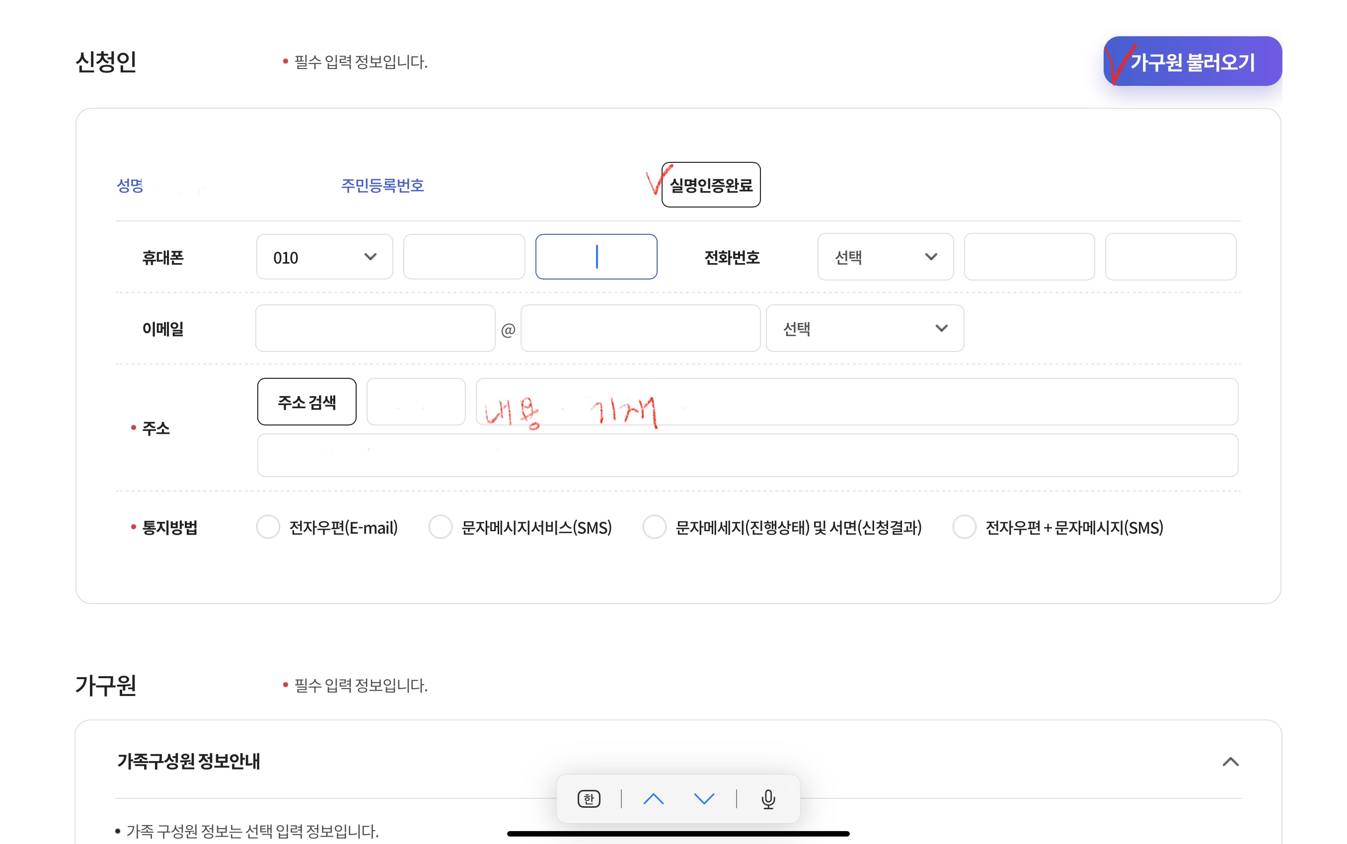Screen dimensions: 1347x844
Task: Click the detailed address input field
Action: pos(747,455)
